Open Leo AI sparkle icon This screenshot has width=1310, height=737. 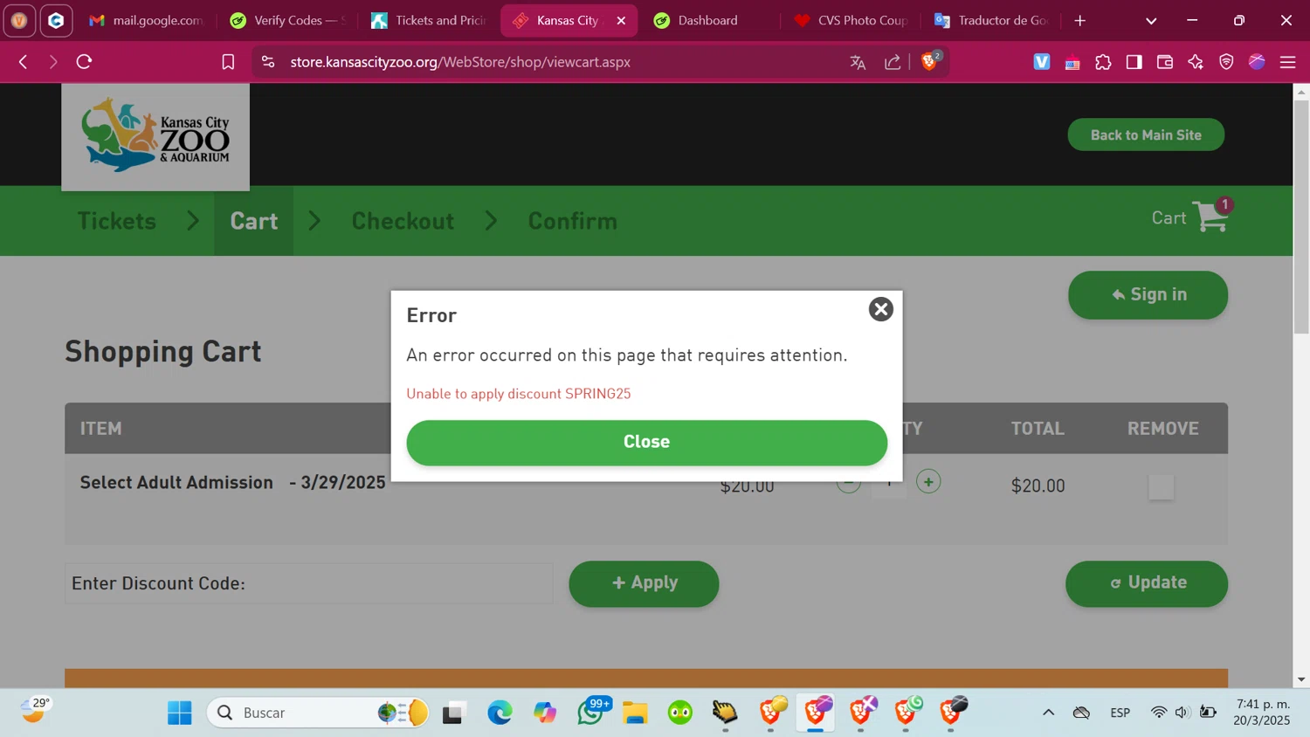click(1196, 62)
